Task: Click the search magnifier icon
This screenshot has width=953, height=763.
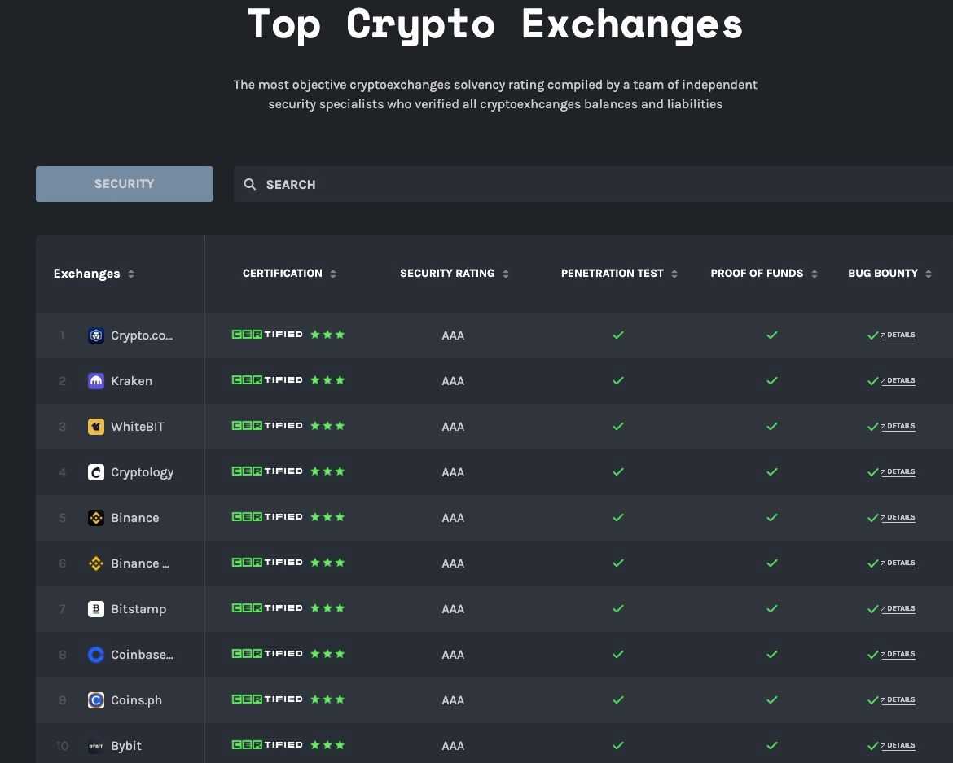Action: click(250, 184)
